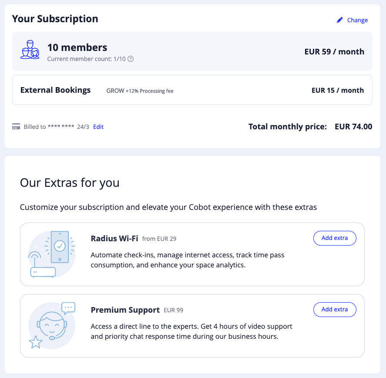This screenshot has height=378, width=386.
Task: Click the Change subscription link
Action: click(x=357, y=20)
